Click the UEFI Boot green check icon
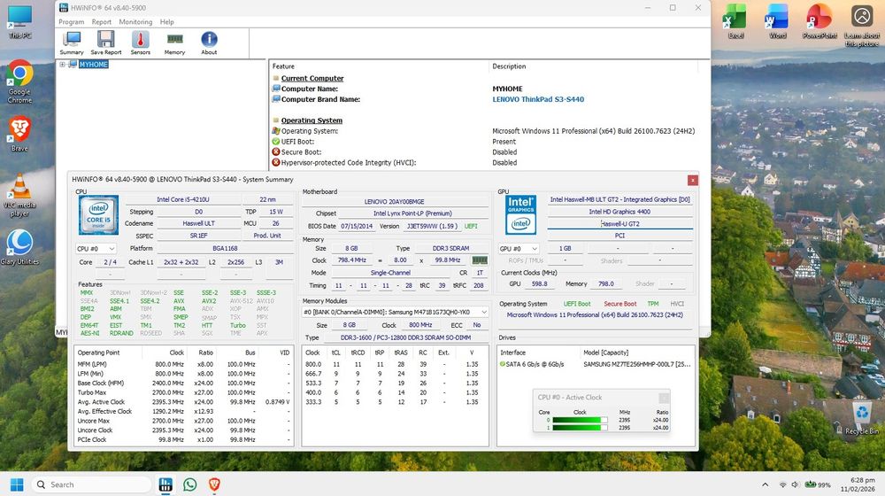Screen dimensions: 885x496 tap(276, 142)
